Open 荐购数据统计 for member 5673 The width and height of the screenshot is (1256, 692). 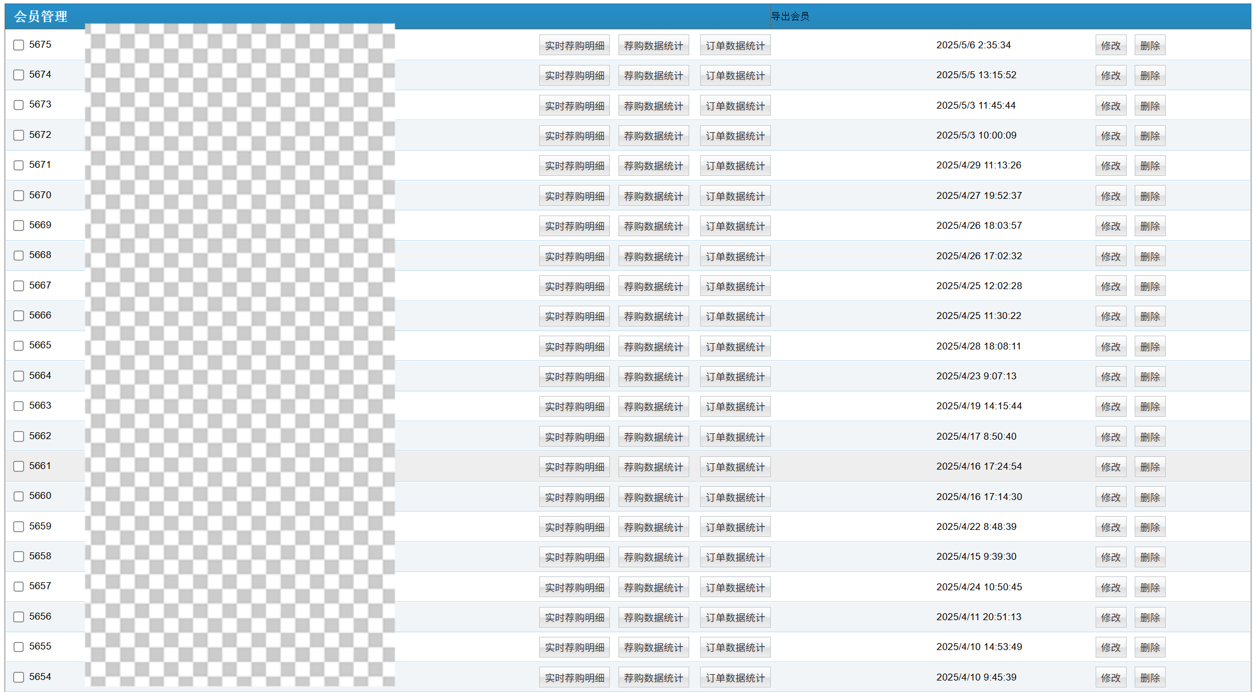point(654,106)
